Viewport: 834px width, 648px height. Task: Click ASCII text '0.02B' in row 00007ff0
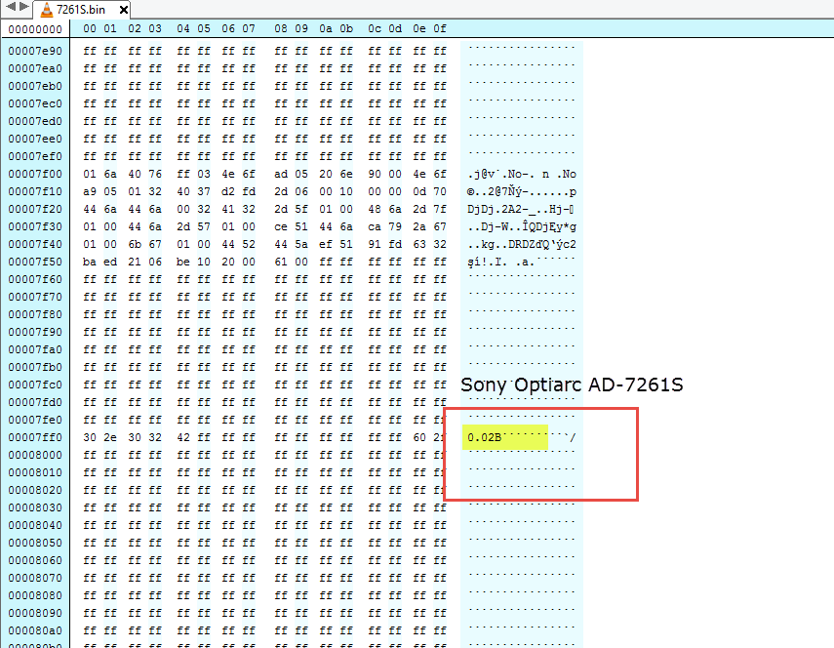(x=485, y=437)
